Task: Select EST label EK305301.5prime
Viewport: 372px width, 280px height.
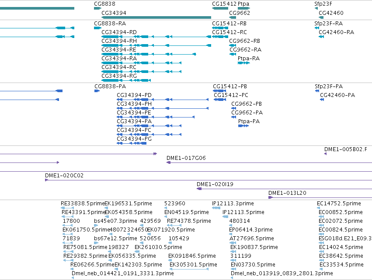Action: [193, 265]
